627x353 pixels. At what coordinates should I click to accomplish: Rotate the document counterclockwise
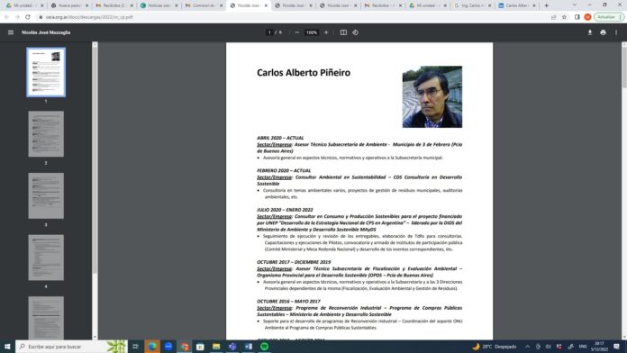pos(355,32)
